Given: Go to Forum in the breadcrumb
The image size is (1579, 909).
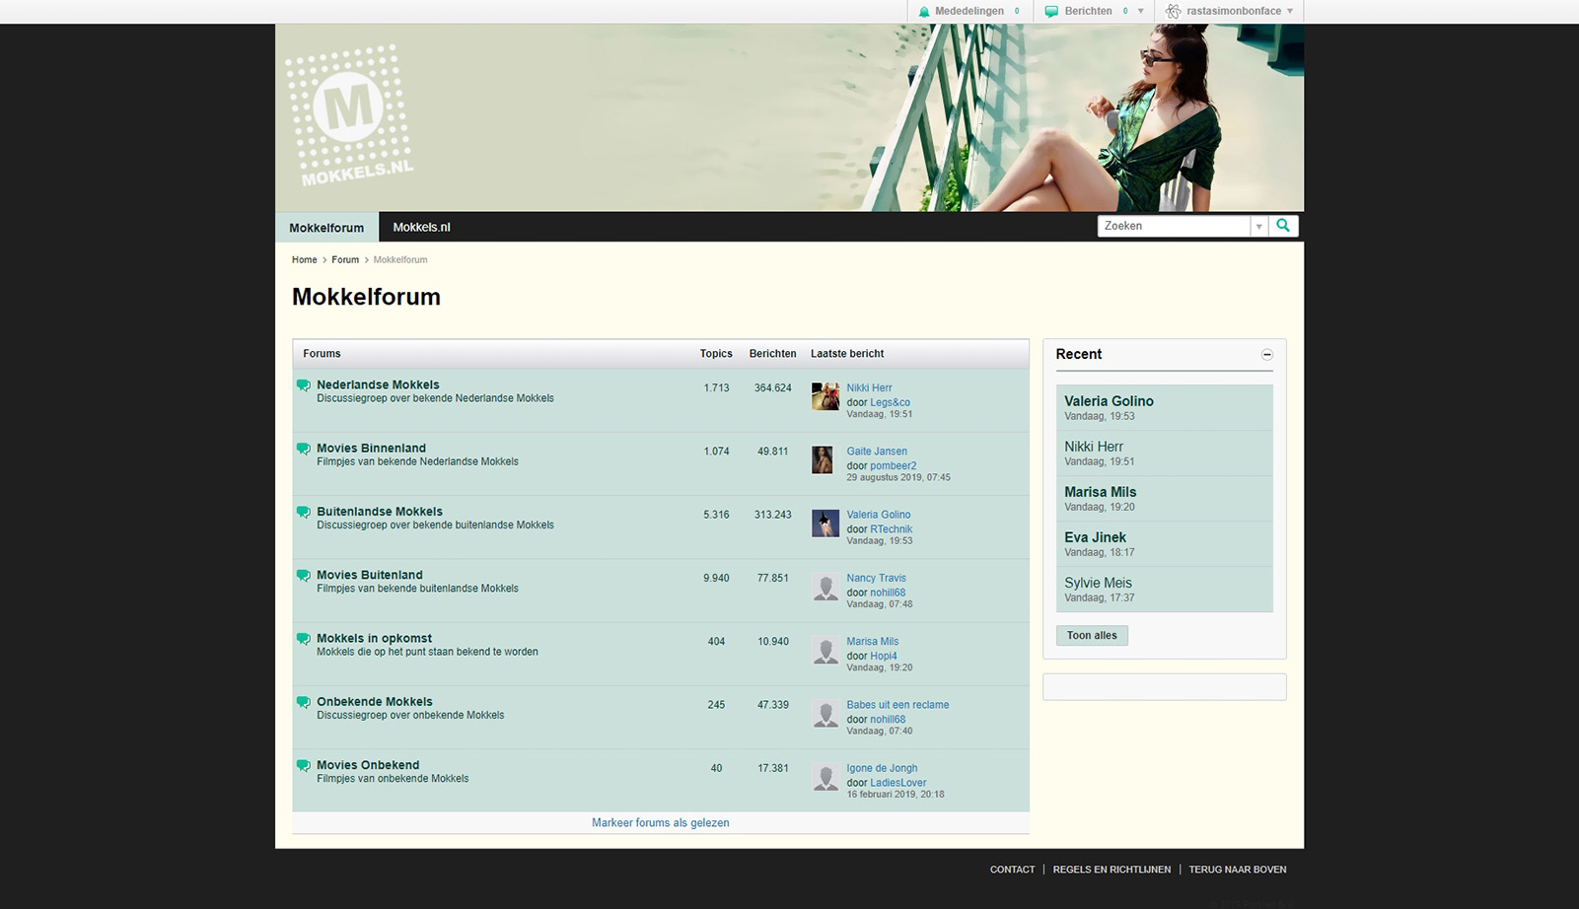Looking at the screenshot, I should point(345,260).
